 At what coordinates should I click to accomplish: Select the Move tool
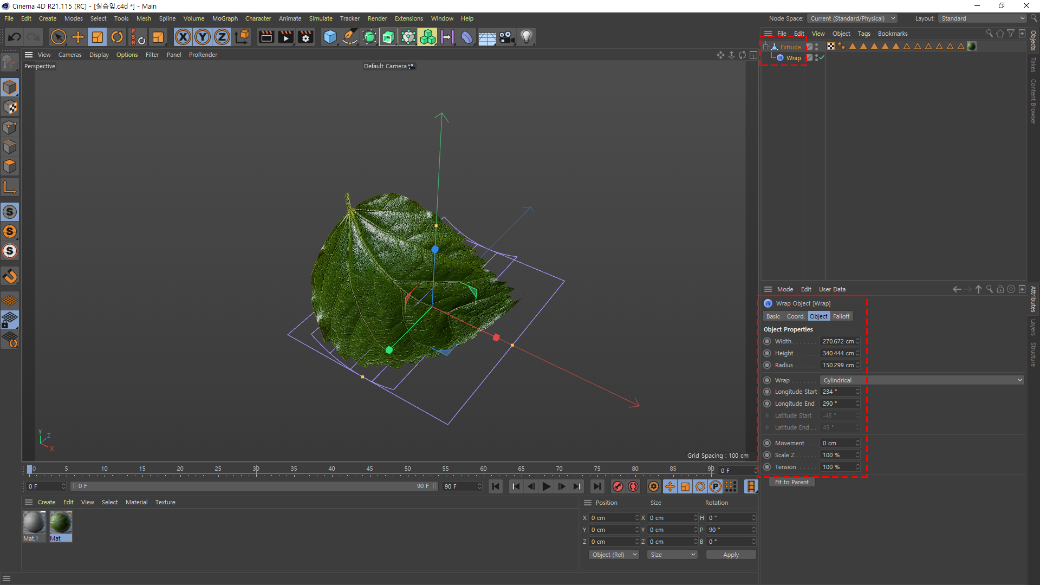coord(78,37)
